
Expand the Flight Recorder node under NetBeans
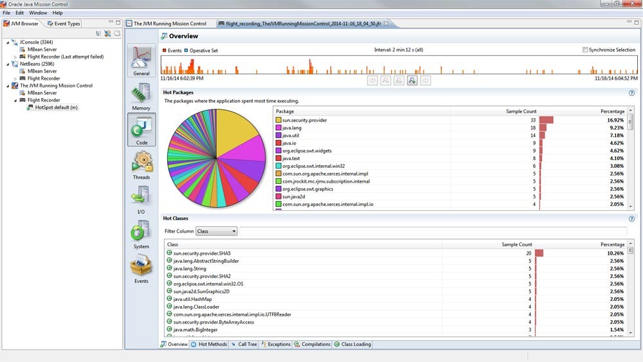coord(15,78)
